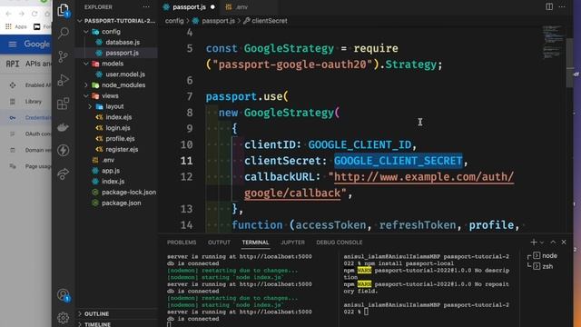The height and width of the screenshot is (327, 581).
Task: Switch to the PROBLEMS panel tab
Action: 182,243
